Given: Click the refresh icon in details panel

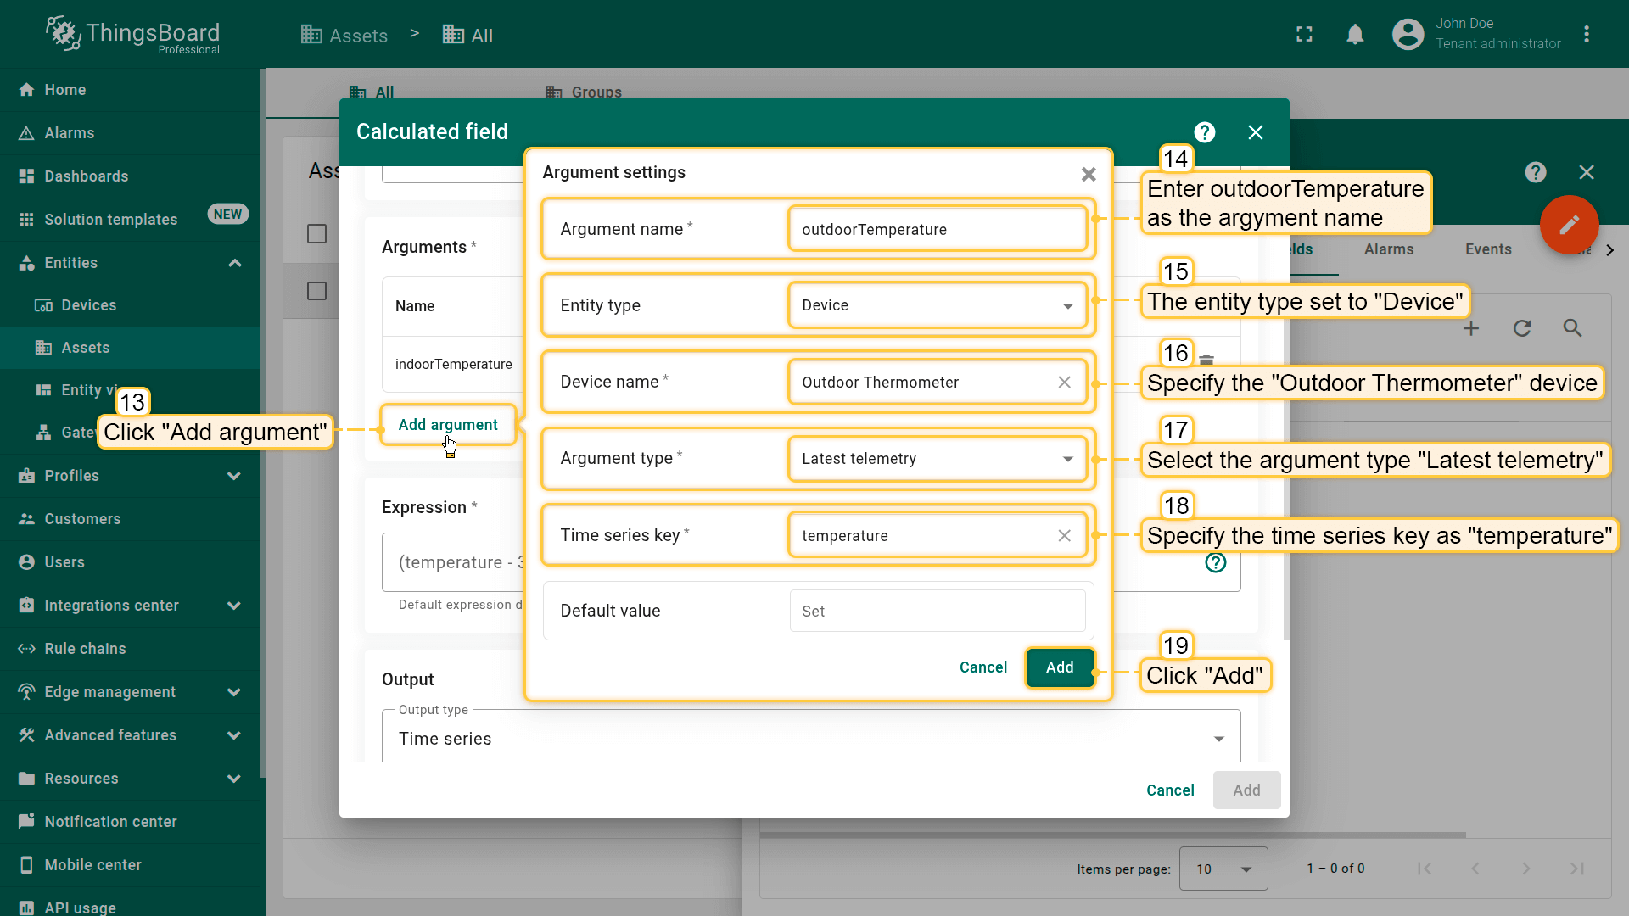Looking at the screenshot, I should 1522,328.
